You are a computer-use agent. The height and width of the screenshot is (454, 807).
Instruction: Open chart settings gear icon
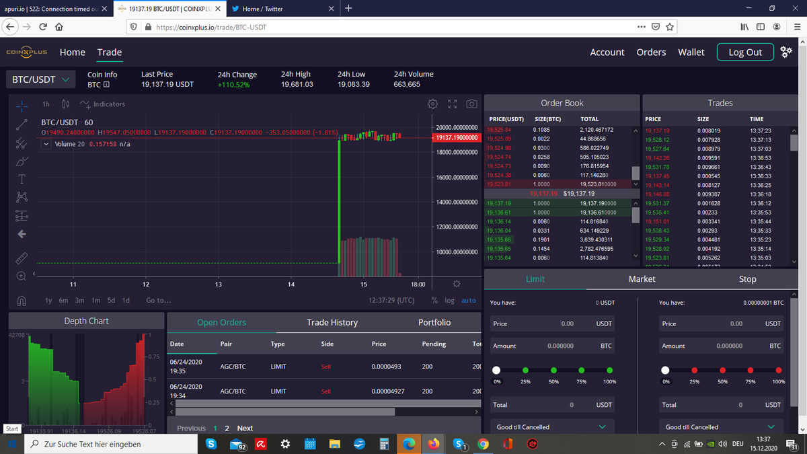(433, 104)
